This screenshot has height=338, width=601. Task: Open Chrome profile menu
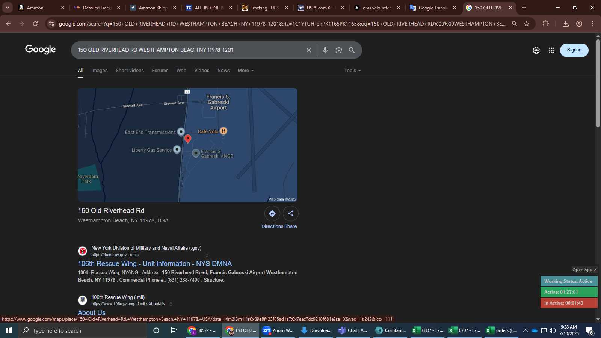point(579,24)
